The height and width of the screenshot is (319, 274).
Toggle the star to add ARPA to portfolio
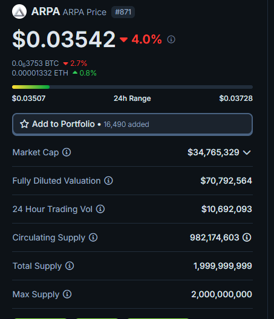click(24, 124)
